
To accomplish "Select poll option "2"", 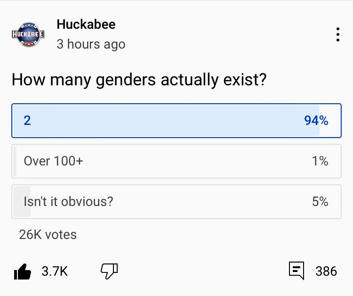I will [x=27, y=121].
